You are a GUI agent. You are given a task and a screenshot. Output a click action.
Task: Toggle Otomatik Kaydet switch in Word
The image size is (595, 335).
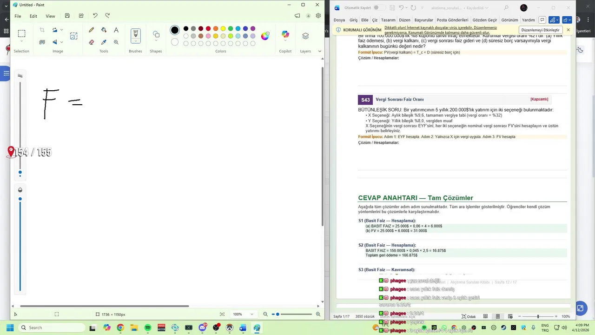[x=378, y=8]
